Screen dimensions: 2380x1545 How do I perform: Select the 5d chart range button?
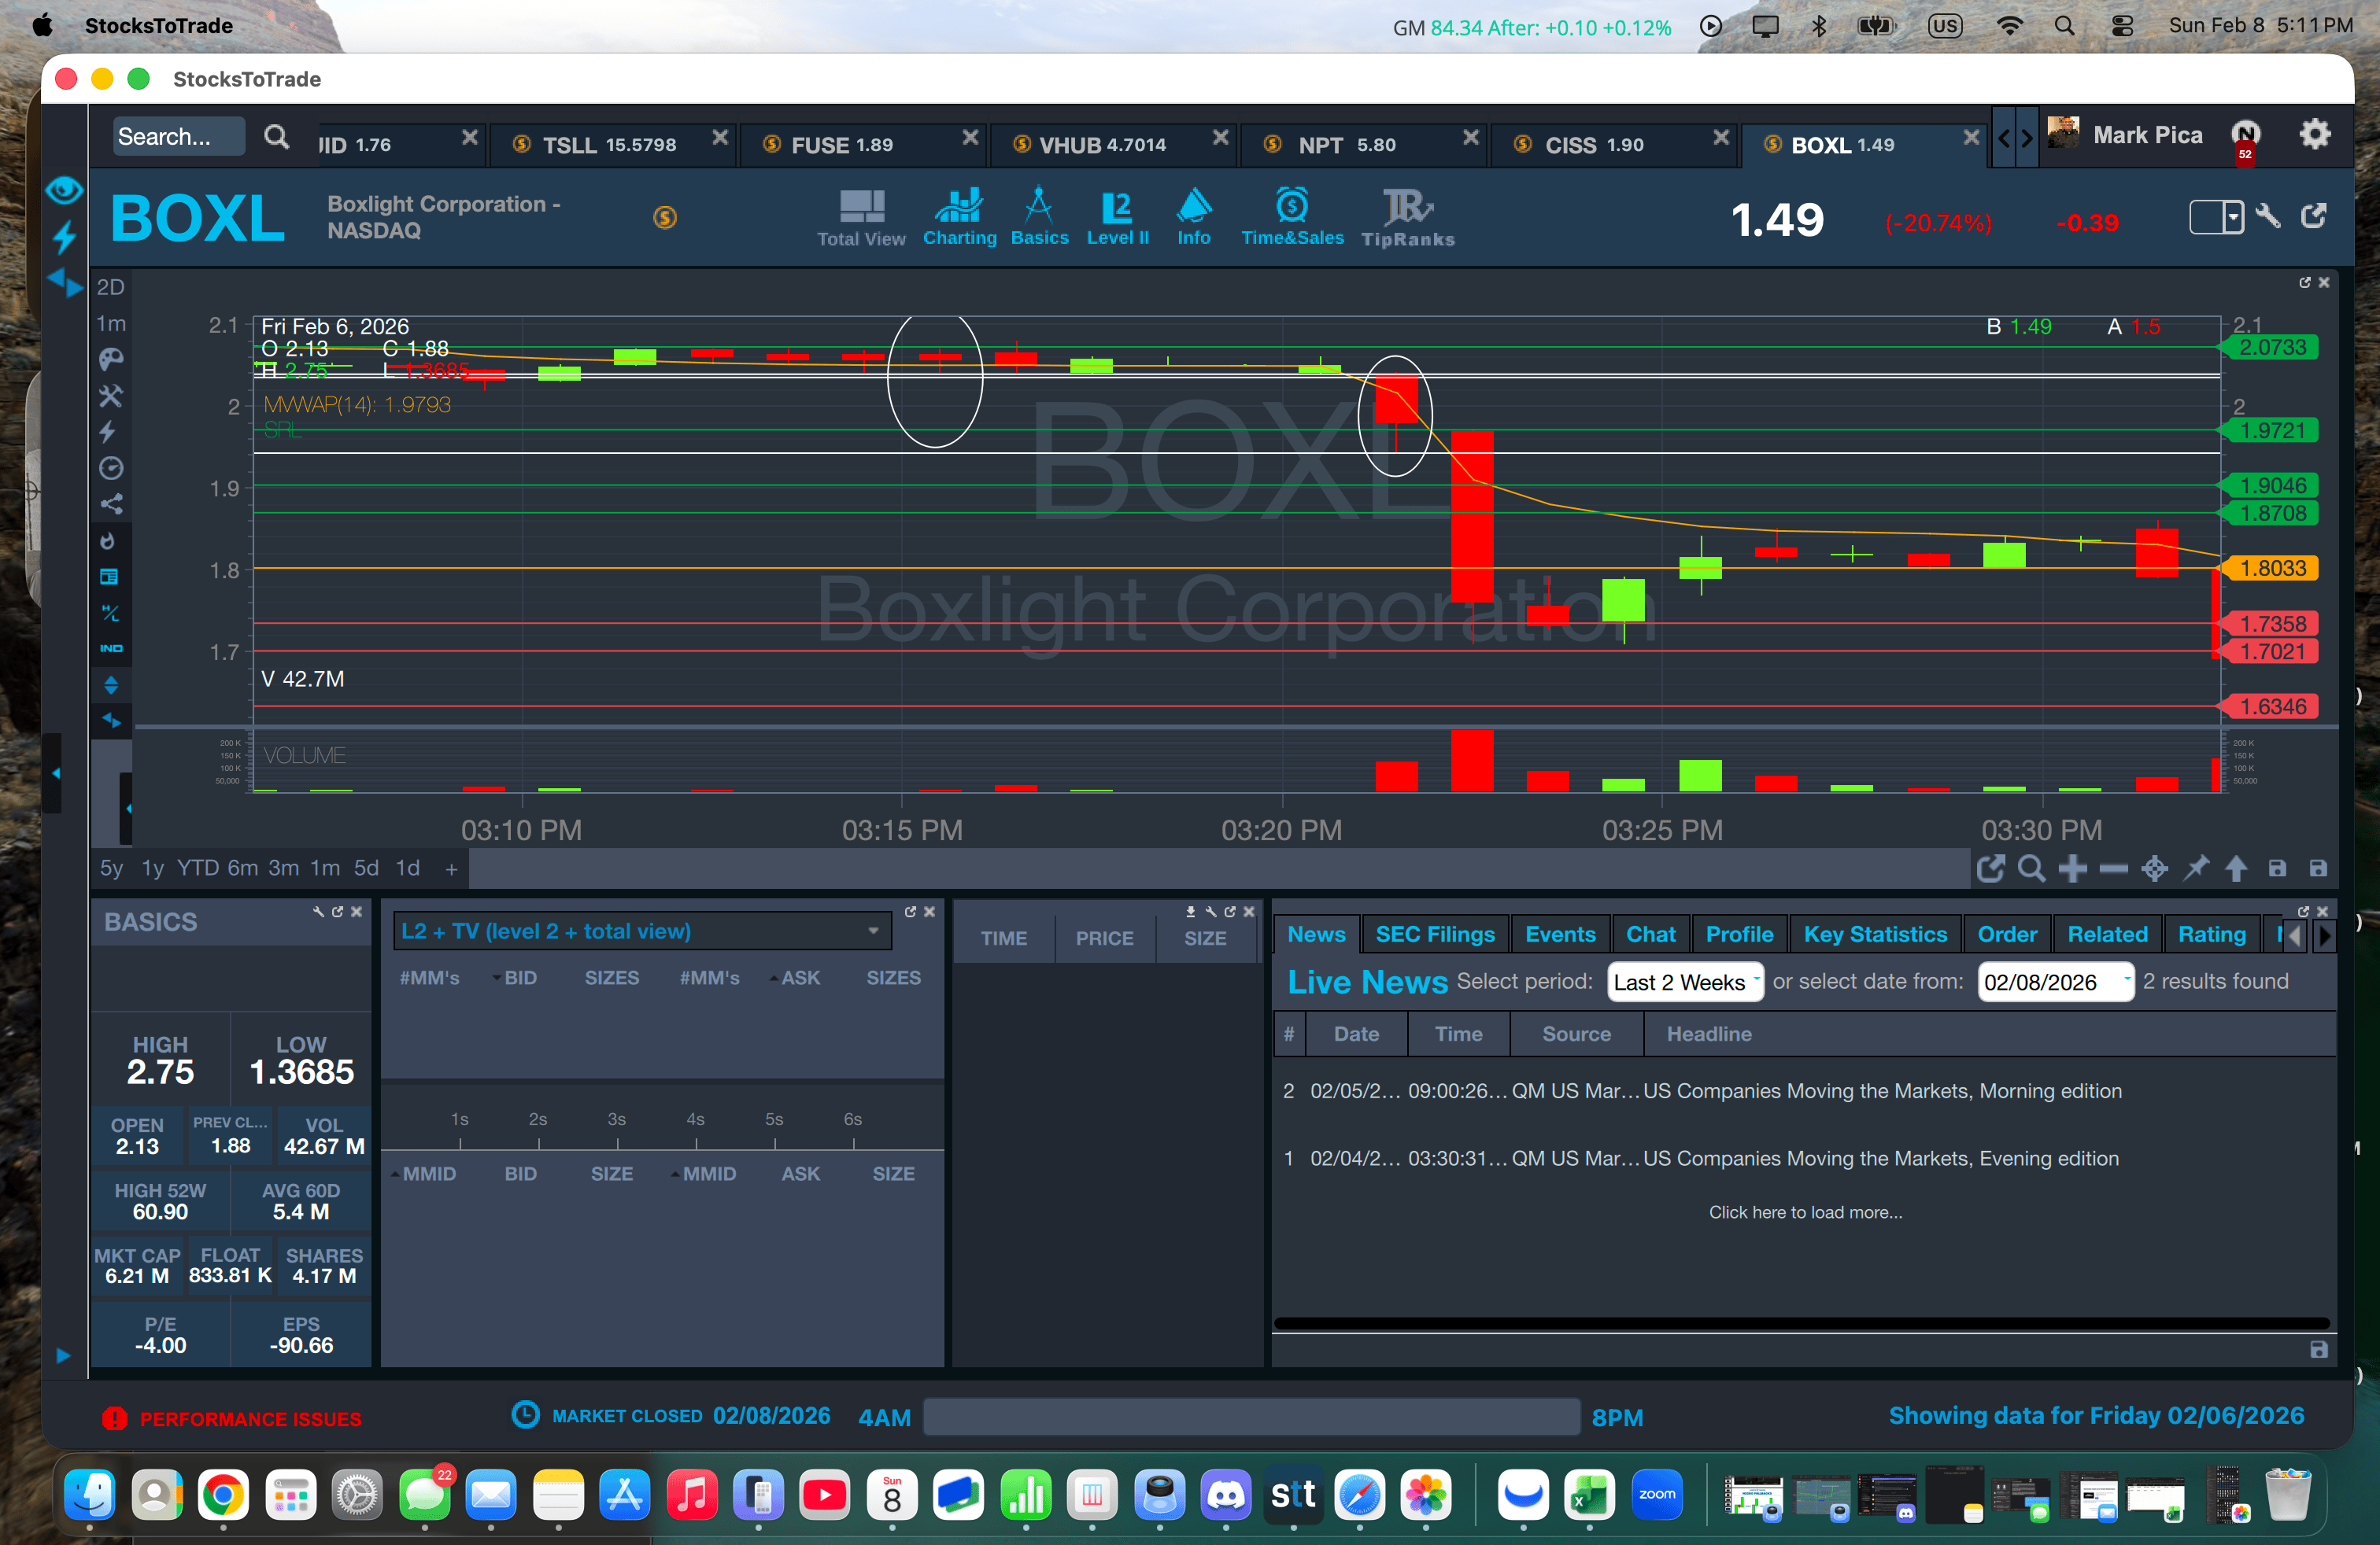[x=366, y=868]
